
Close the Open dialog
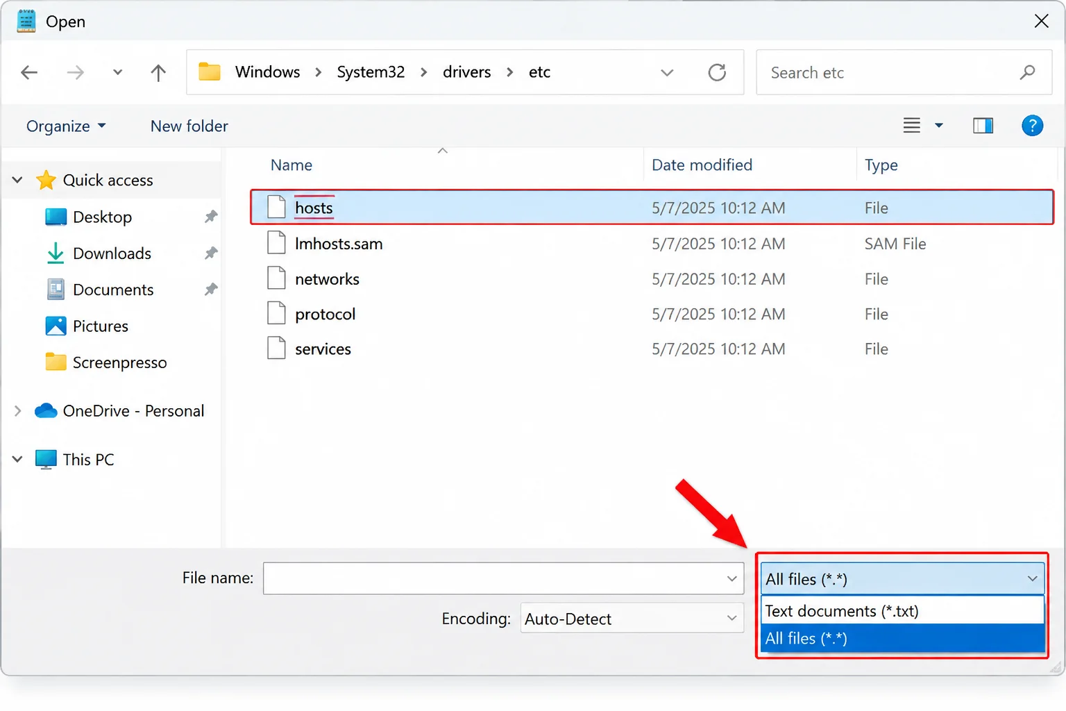1042,22
